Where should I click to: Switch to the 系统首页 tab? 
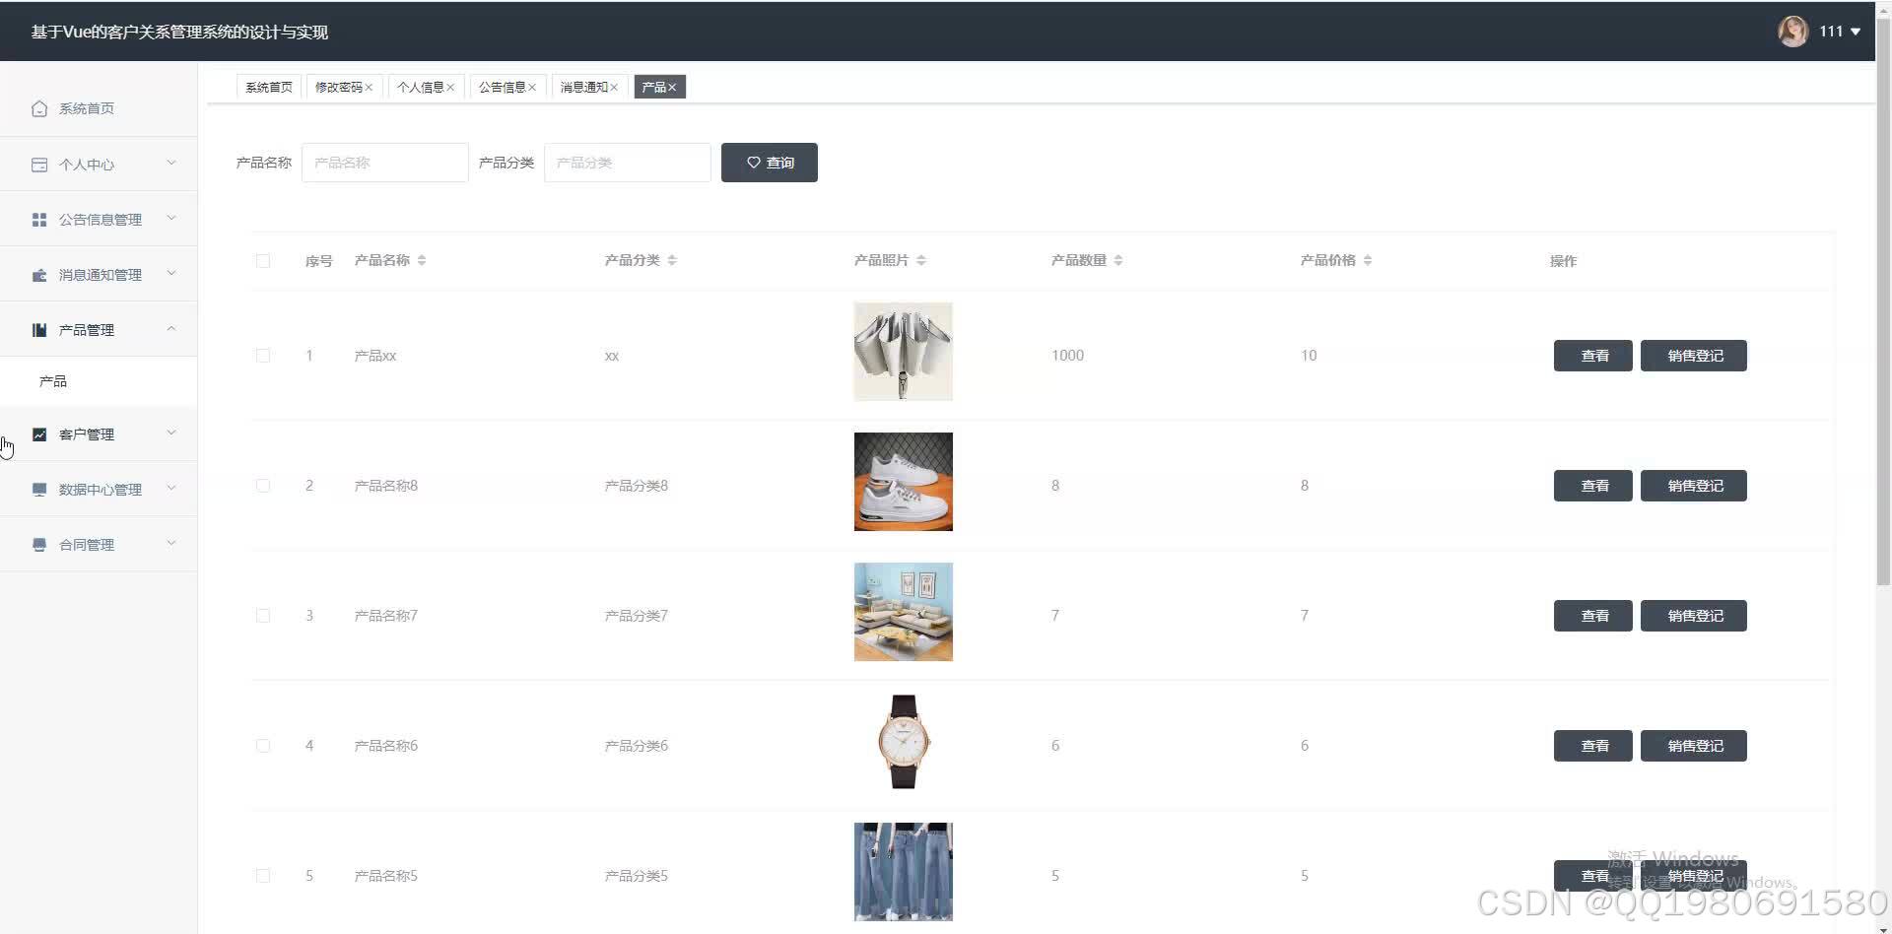269,88
